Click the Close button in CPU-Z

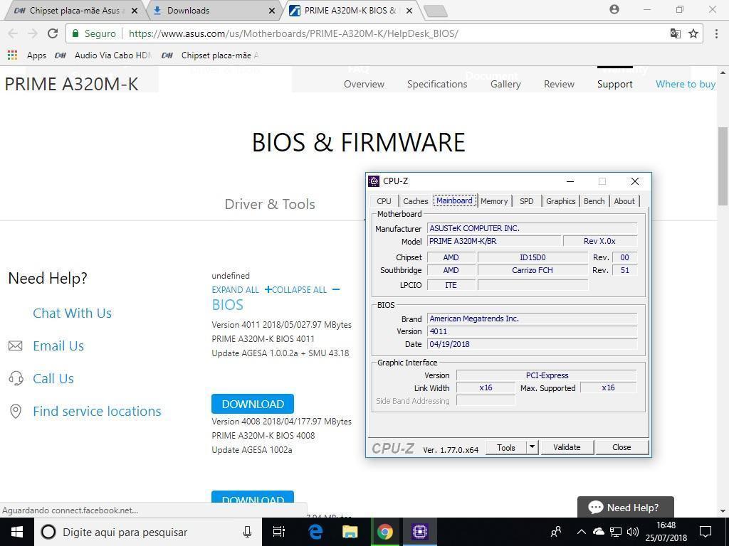[x=622, y=448]
